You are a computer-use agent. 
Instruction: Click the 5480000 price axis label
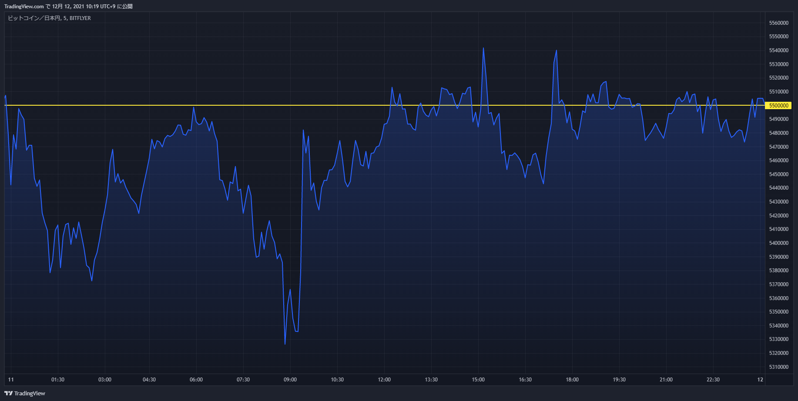pyautogui.click(x=779, y=133)
